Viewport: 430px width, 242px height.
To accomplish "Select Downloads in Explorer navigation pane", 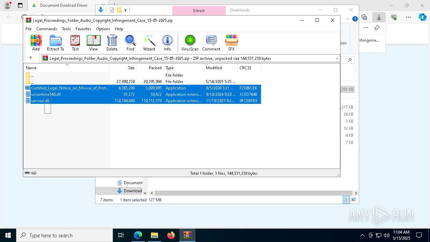I will point(130,191).
